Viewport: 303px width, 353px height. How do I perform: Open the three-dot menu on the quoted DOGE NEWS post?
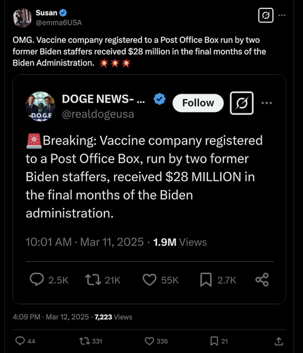[x=267, y=103]
